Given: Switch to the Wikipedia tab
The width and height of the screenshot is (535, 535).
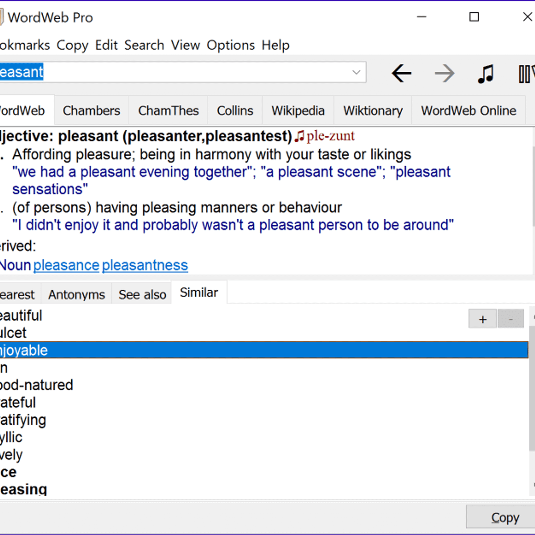Looking at the screenshot, I should coord(298,111).
